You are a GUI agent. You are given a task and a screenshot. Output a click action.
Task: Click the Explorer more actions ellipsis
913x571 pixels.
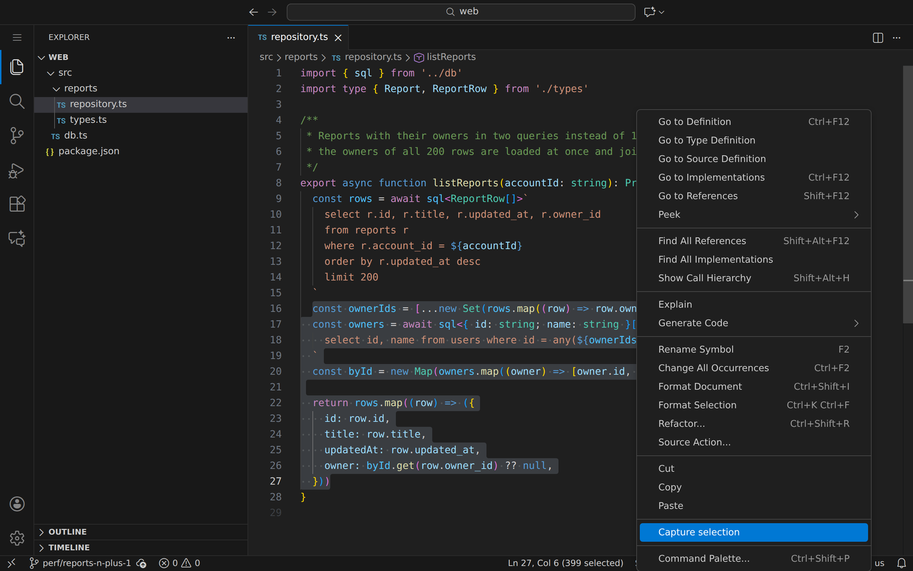(x=231, y=38)
